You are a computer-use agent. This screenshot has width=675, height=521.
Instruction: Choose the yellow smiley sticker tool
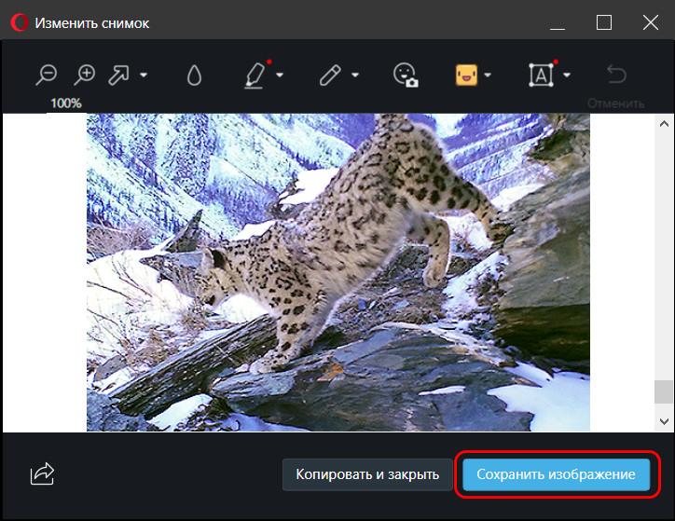467,75
